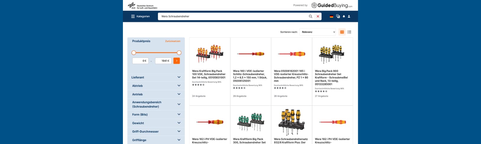Click the minimum price field 0 €
Viewport: 481px width, 144px height.
point(140,61)
